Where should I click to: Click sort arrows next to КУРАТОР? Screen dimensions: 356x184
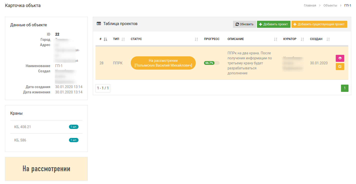coord(302,39)
